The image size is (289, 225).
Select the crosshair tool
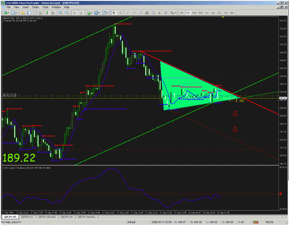[120, 13]
